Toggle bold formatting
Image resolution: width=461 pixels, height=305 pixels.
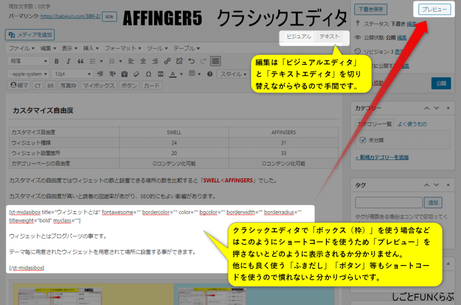coord(56,61)
